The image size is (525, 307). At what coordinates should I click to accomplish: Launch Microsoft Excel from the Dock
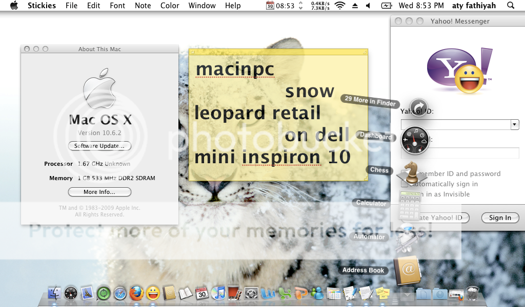[284, 294]
